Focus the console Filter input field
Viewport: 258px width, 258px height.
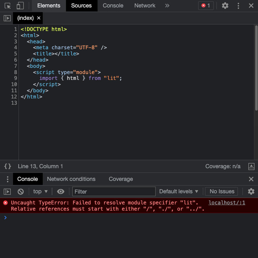tap(114, 191)
